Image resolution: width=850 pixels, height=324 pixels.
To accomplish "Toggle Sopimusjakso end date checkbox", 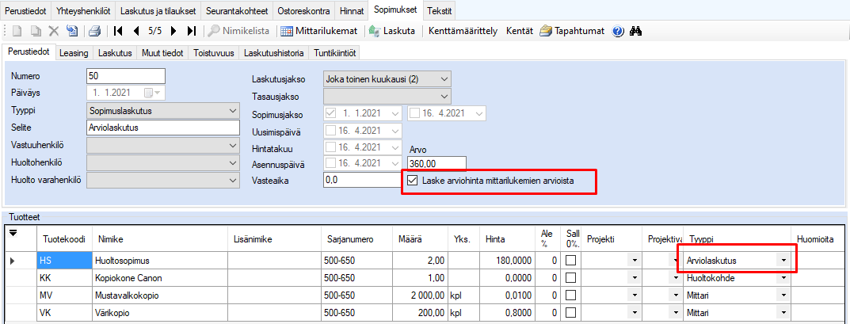I will [x=414, y=113].
